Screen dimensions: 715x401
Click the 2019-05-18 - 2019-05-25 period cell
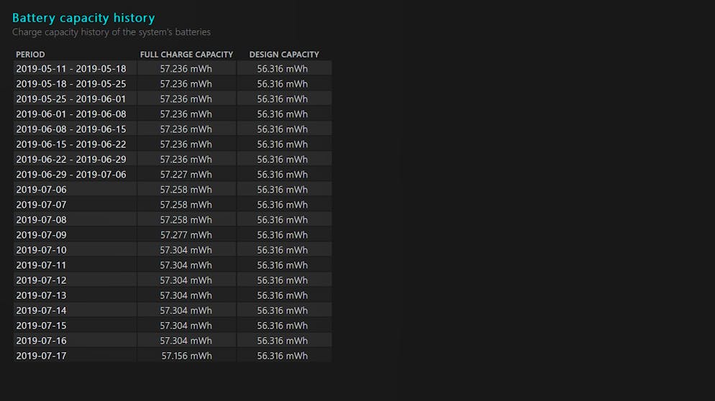tap(71, 84)
